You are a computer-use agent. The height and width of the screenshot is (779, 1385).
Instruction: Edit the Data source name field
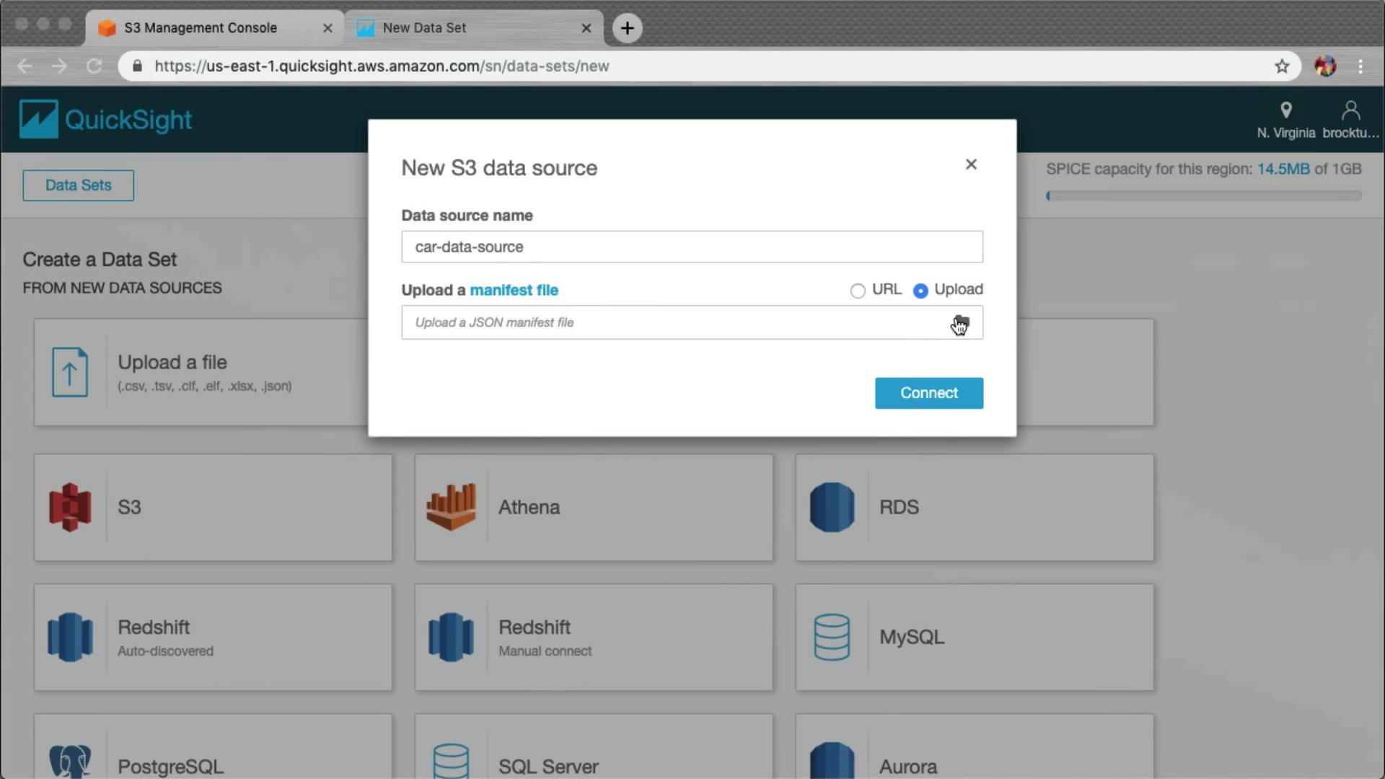pyautogui.click(x=691, y=247)
